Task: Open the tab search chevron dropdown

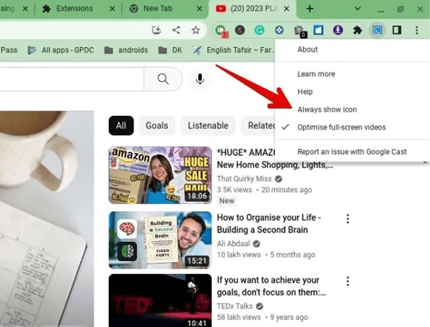Action: click(x=358, y=9)
